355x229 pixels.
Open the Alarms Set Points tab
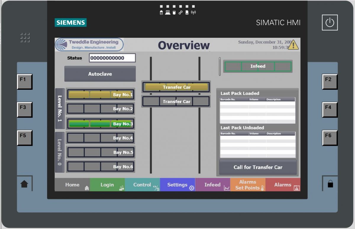coord(248,185)
